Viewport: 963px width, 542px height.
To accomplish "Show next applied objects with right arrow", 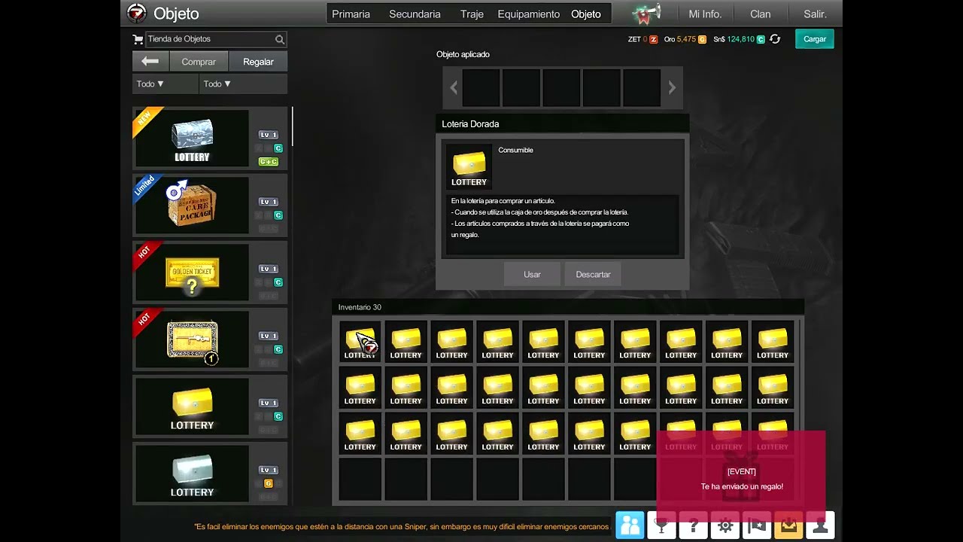I will point(672,88).
